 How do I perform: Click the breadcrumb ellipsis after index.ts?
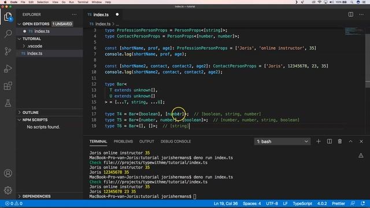click(117, 24)
